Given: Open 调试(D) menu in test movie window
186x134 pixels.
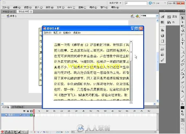Looking at the screenshot, I should point(77,33).
